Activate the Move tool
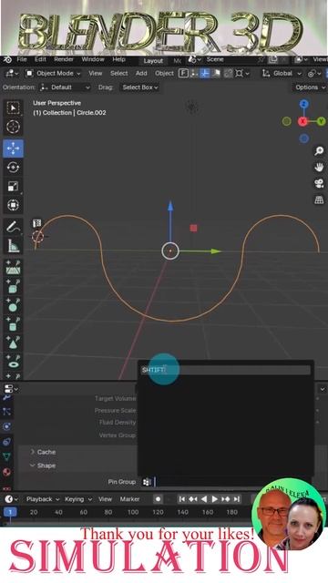The image size is (328, 583). point(13,148)
